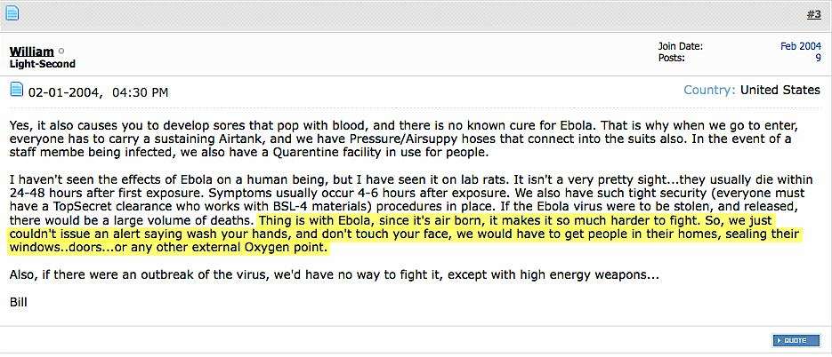832x357 pixels.
Task: Click the 02-01-2004 post date
Action: pyautogui.click(x=66, y=92)
